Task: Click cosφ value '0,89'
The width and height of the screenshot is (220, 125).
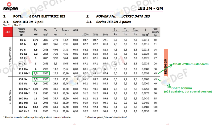Action: click(76, 107)
